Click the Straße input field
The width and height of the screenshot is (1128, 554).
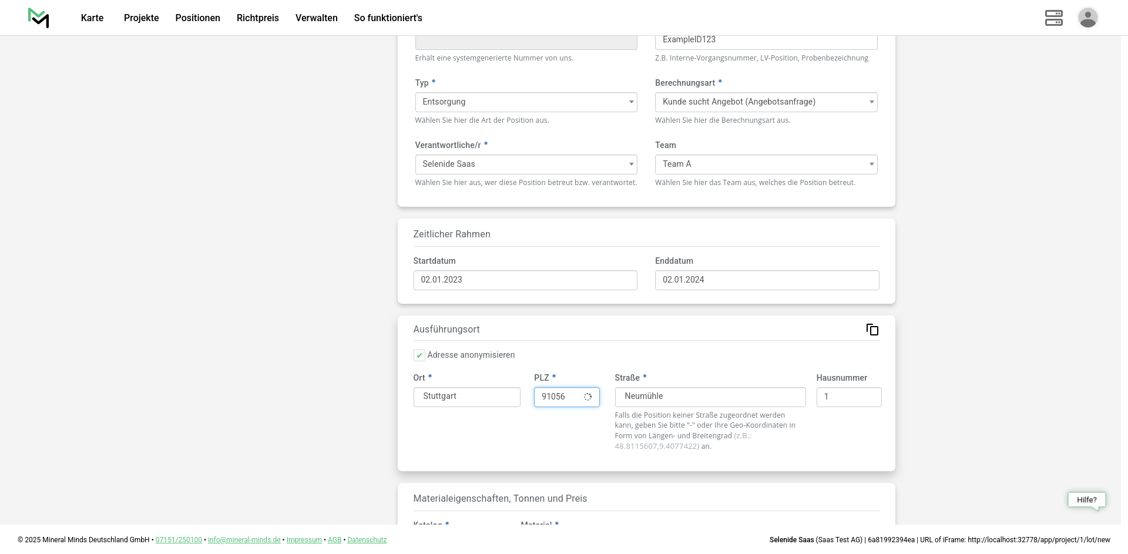[710, 397]
